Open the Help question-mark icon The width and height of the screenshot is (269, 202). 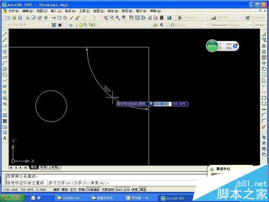169,18
